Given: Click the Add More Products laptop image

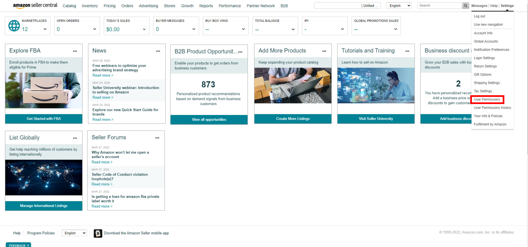Looking at the screenshot, I should click(x=293, y=86).
